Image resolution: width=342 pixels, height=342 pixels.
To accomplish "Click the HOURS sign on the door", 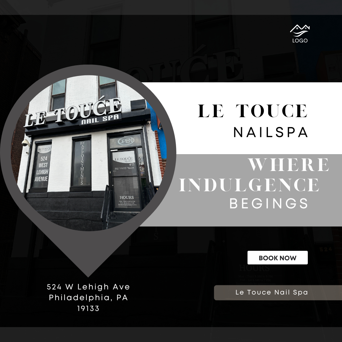I will click(x=126, y=201).
